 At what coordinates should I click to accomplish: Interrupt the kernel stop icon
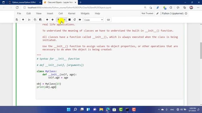click(69, 20)
